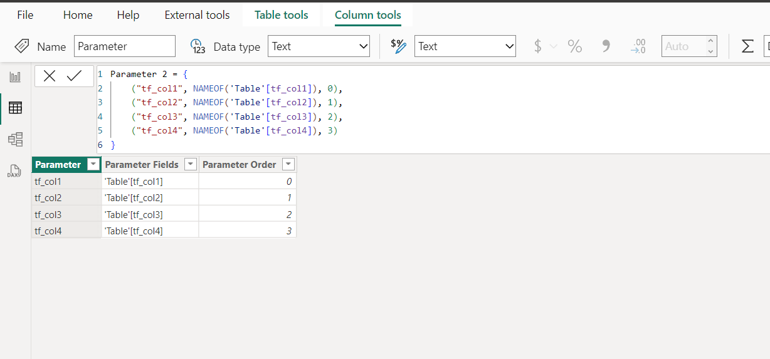Click the Parameter Order value 1 cell
This screenshot has width=770, height=359.
coord(248,198)
